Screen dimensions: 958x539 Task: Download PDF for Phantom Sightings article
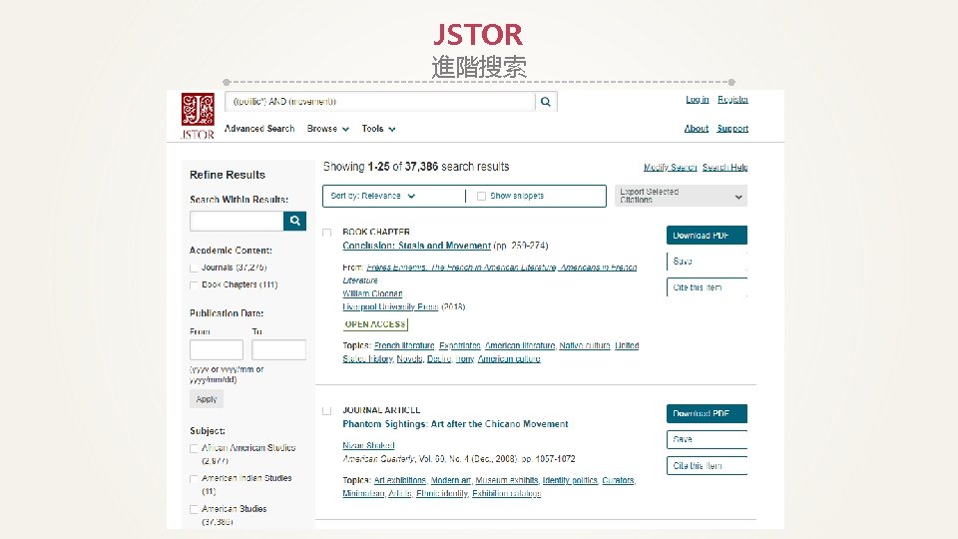click(707, 413)
